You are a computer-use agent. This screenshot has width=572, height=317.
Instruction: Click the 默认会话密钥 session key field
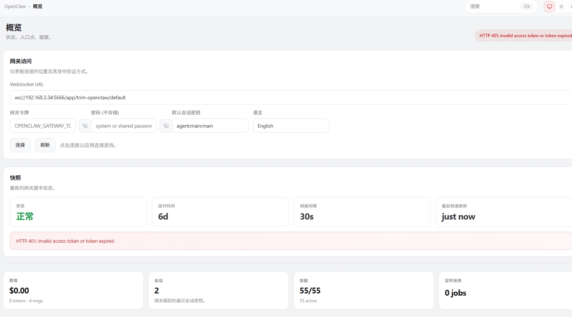coord(210,126)
